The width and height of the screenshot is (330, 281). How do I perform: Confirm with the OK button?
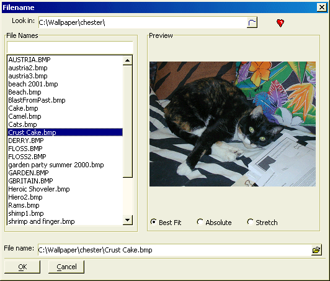[x=22, y=267]
